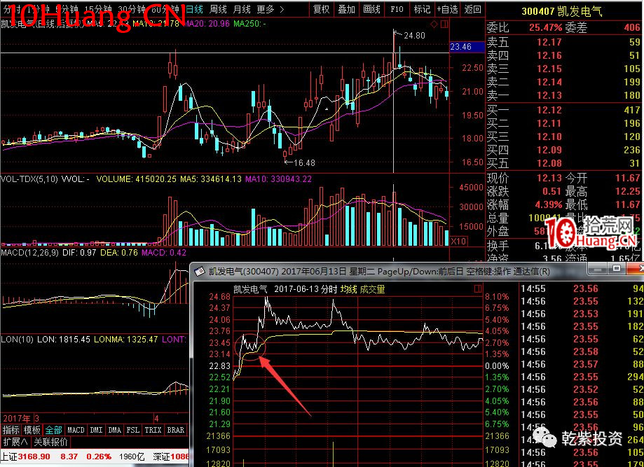The image size is (644, 467).
Task: Click the 卖一 ask row at 12.13
Action: 564,95
